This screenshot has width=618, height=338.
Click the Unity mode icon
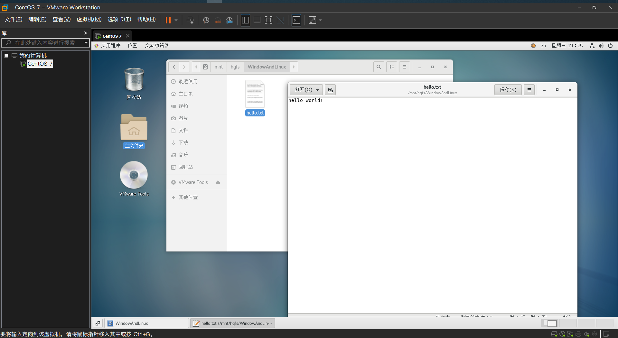(x=280, y=20)
